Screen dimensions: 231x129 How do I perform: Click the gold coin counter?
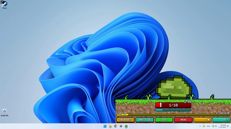202,120
